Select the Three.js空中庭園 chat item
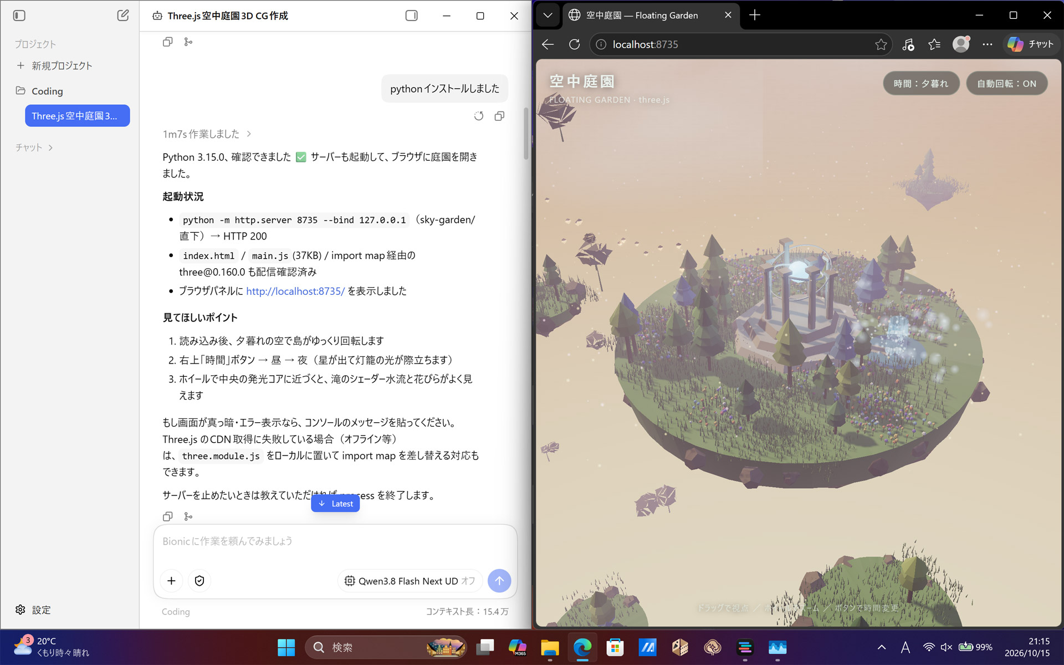 pyautogui.click(x=78, y=116)
